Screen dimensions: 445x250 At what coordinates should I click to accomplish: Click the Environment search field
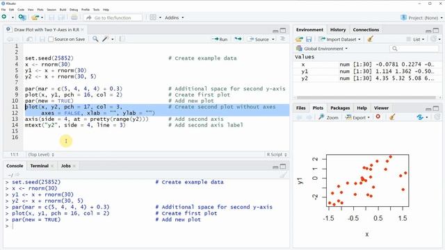[414, 49]
